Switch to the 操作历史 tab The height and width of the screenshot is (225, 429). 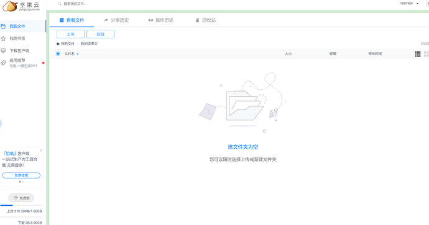tap(161, 20)
